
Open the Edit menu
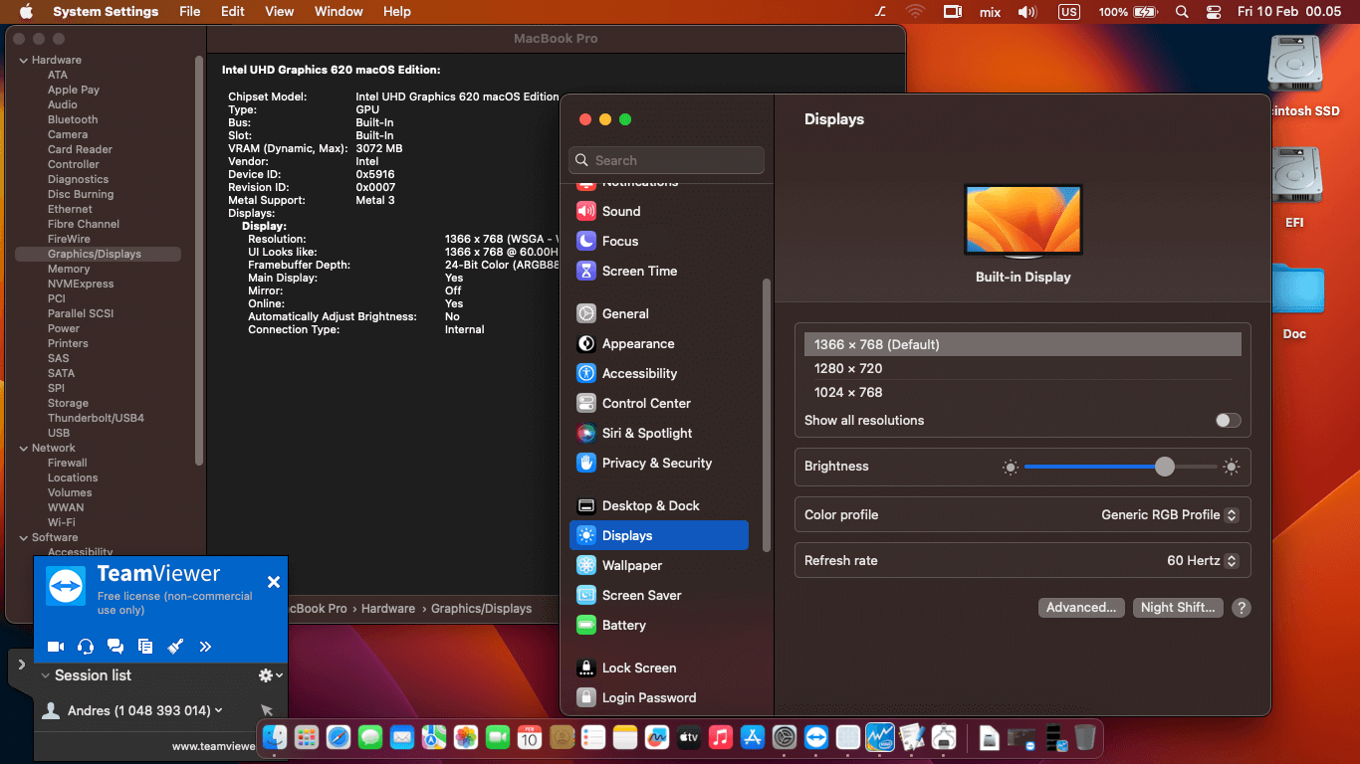click(x=233, y=12)
